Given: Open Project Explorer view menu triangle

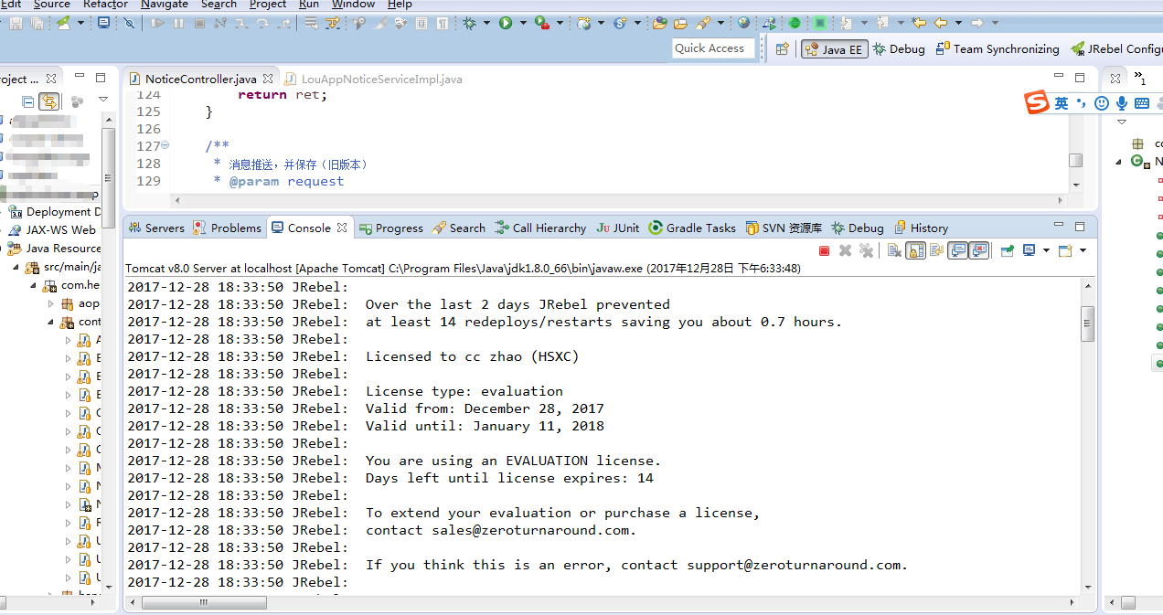Looking at the screenshot, I should pyautogui.click(x=102, y=101).
